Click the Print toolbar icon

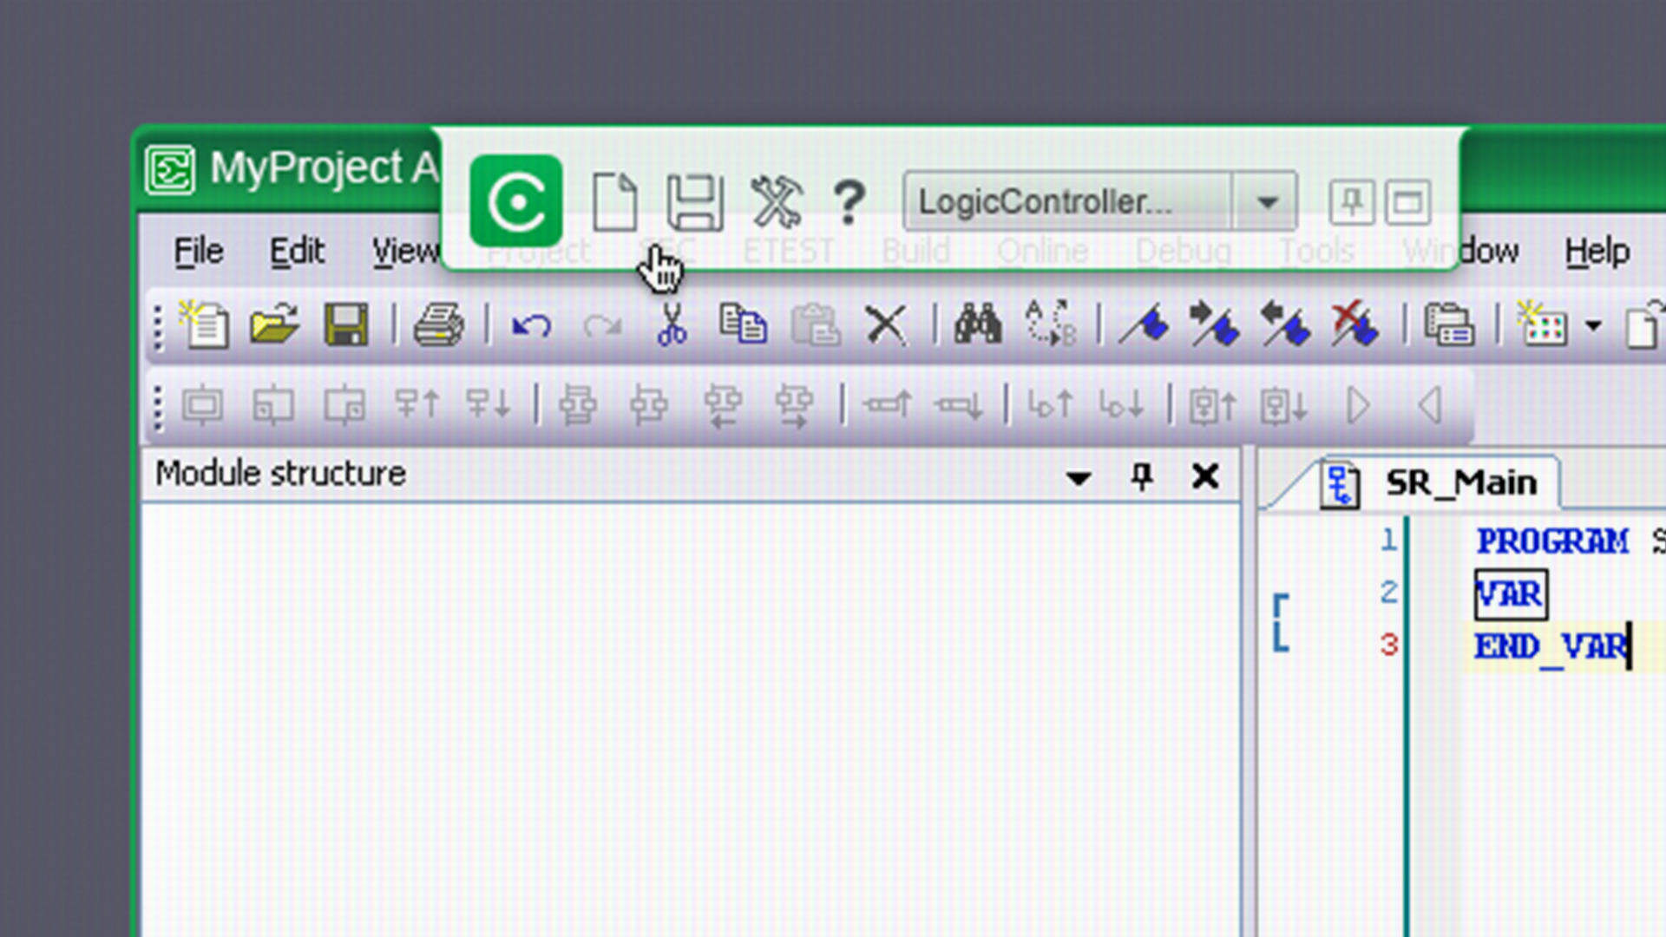pos(438,326)
